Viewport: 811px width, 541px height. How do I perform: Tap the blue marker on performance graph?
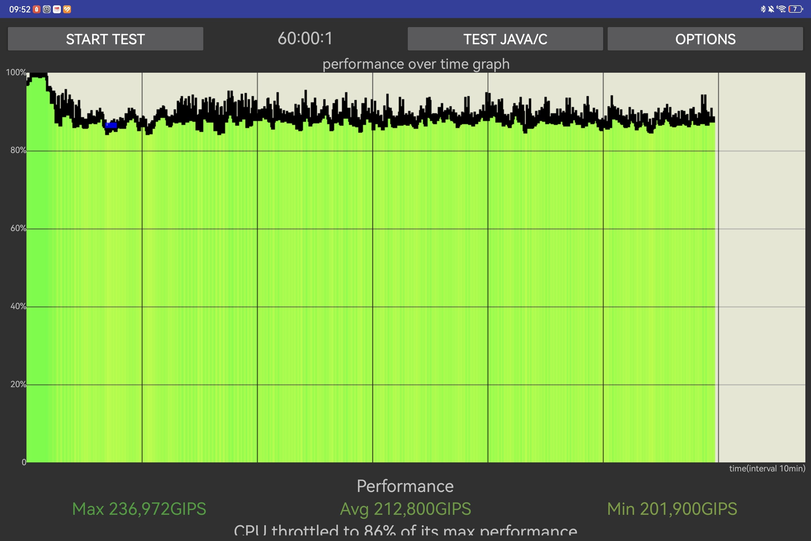pos(111,125)
